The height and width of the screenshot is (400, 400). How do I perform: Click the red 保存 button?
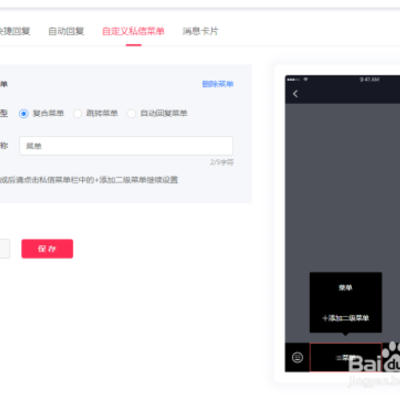tap(47, 249)
